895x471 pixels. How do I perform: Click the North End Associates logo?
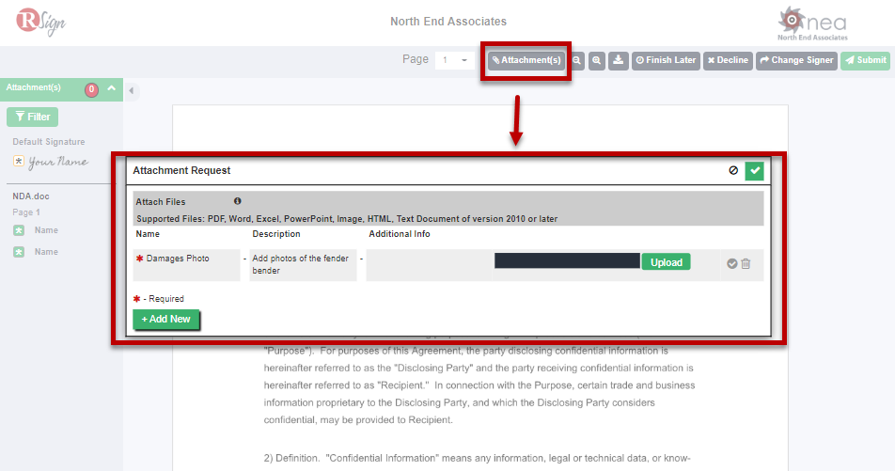[812, 24]
